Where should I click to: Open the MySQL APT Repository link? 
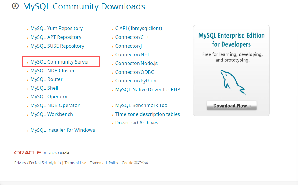[56, 37]
